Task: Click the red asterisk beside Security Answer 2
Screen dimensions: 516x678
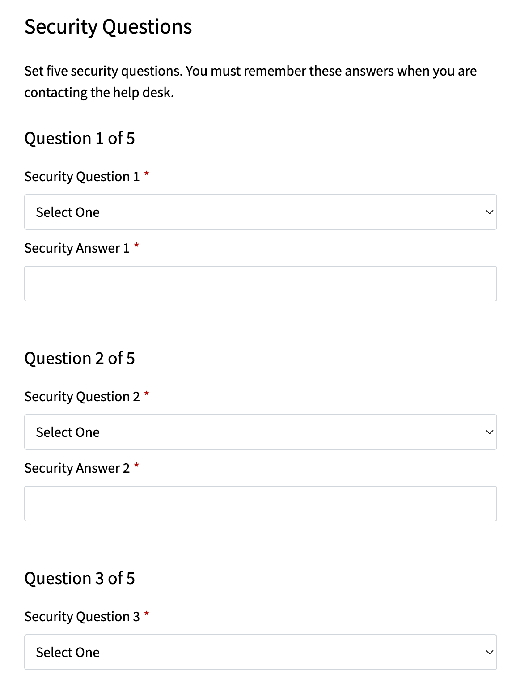Action: [x=136, y=466]
